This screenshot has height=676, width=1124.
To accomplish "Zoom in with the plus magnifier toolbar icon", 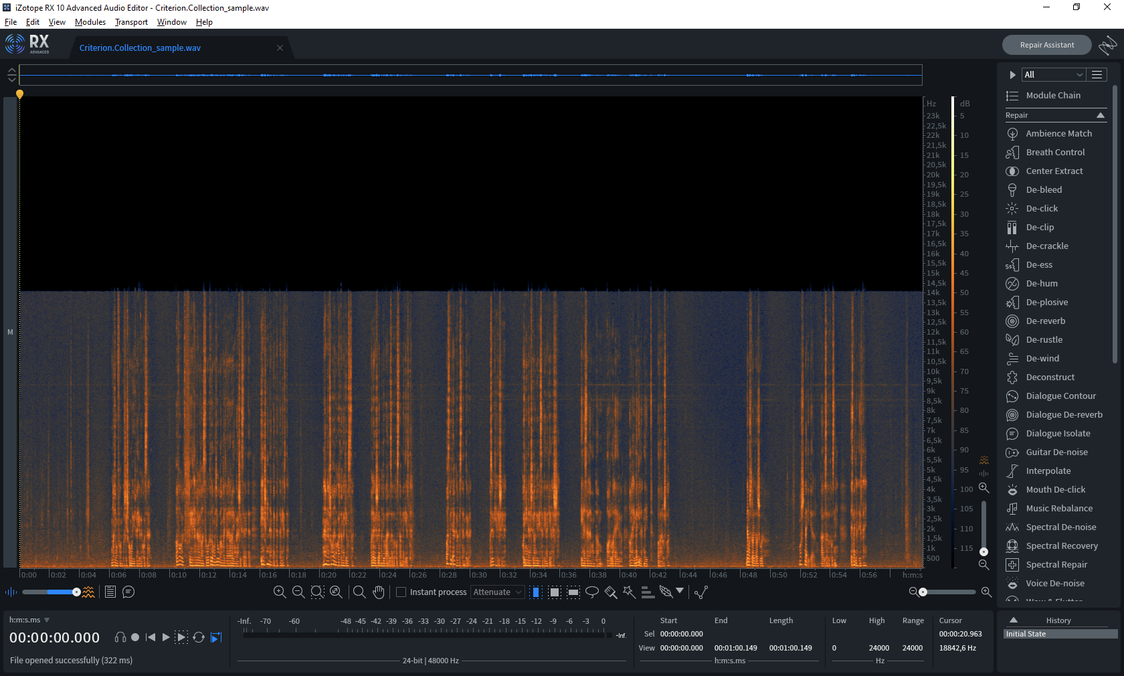I will point(280,592).
